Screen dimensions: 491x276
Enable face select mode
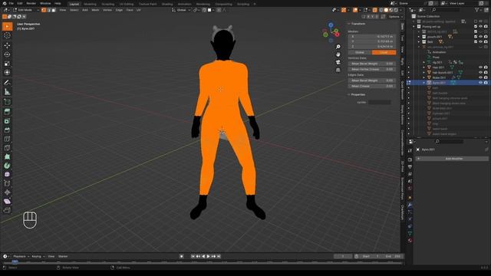tap(53, 10)
